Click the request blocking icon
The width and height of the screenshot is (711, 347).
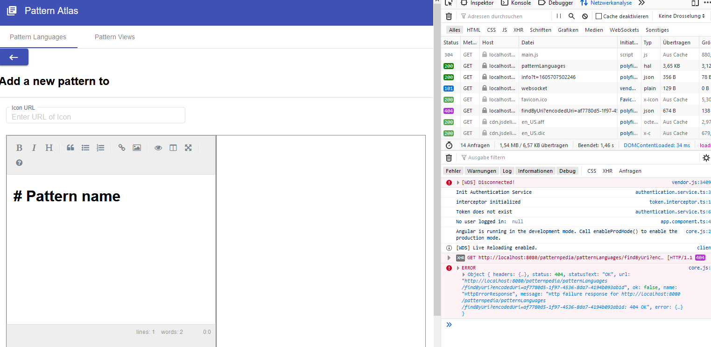tap(585, 16)
